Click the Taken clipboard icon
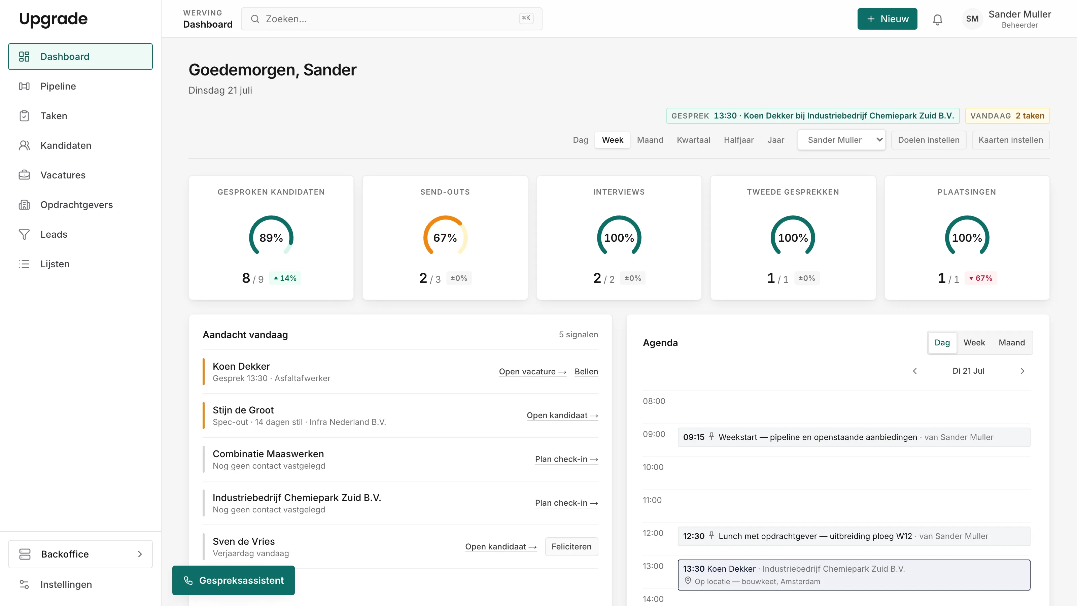 (x=24, y=116)
